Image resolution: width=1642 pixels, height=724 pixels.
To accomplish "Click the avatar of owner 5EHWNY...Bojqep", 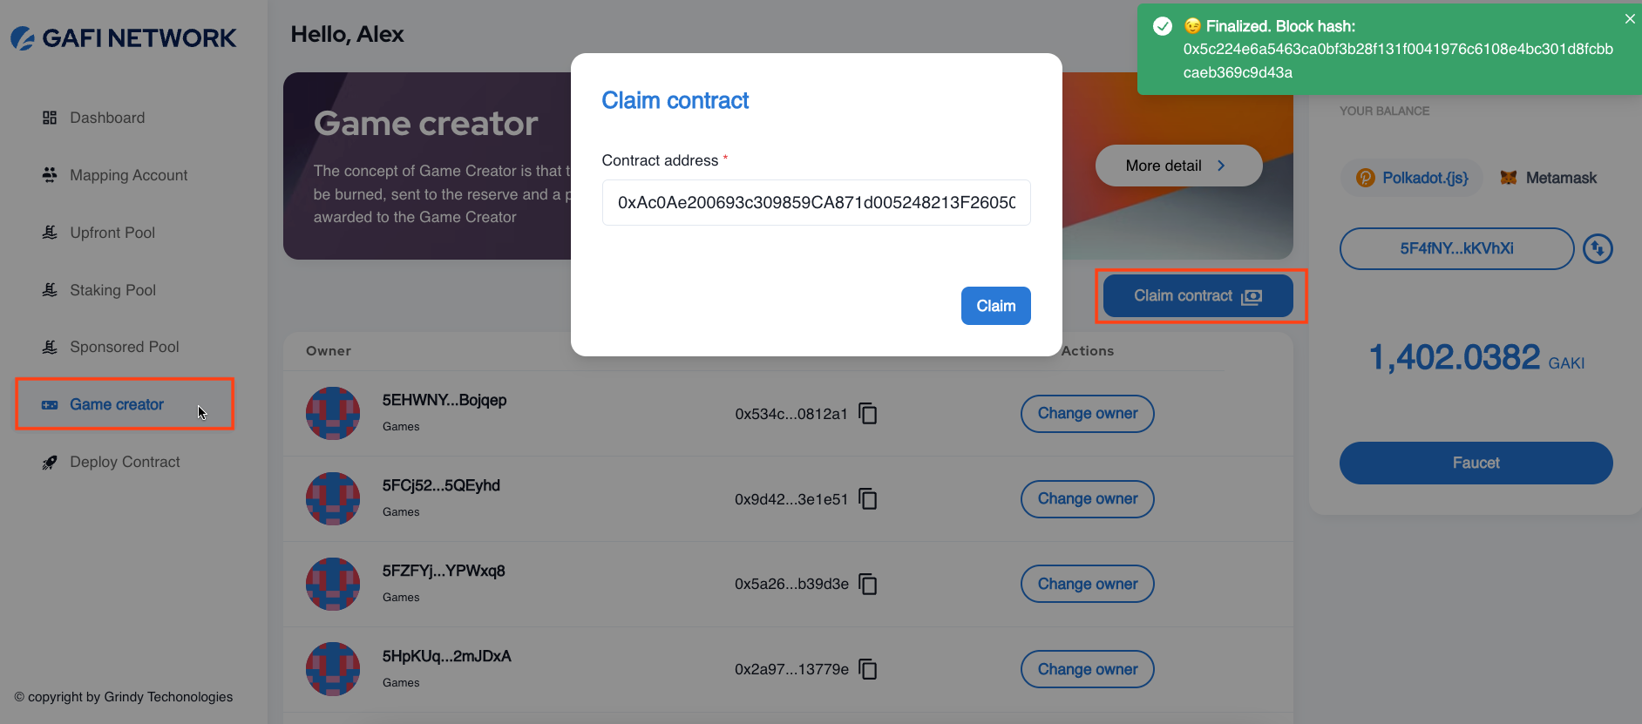I will pos(333,413).
